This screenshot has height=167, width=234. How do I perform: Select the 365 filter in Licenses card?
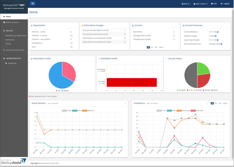[x=156, y=47]
